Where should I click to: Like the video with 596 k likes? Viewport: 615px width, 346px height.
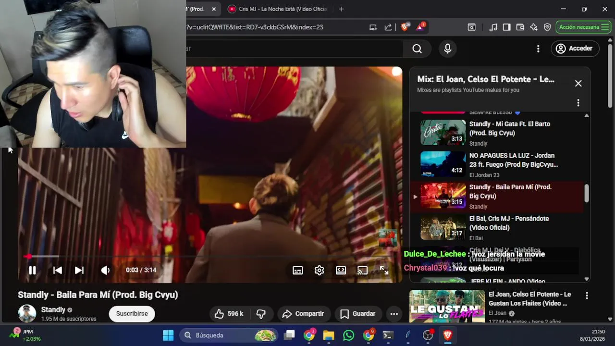coord(229,314)
